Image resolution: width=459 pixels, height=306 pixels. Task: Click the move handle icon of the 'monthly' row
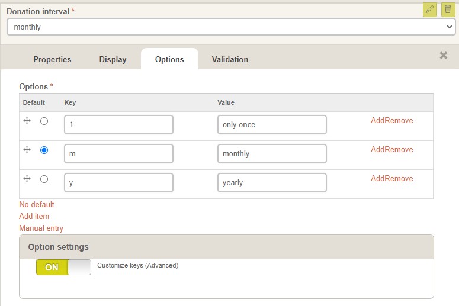coord(27,150)
